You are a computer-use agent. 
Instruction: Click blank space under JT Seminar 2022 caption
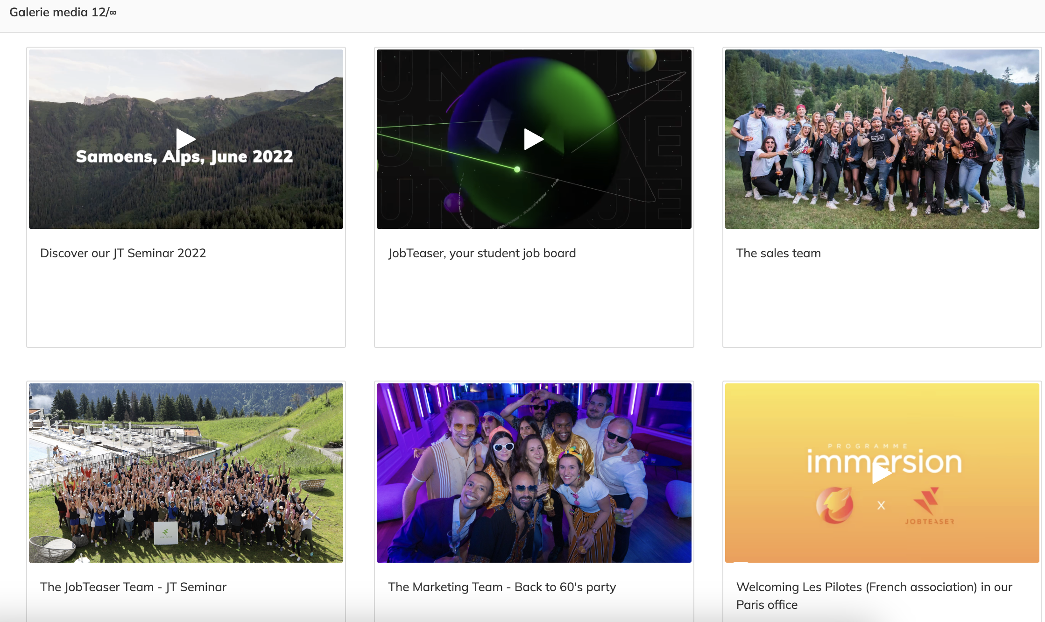(186, 304)
